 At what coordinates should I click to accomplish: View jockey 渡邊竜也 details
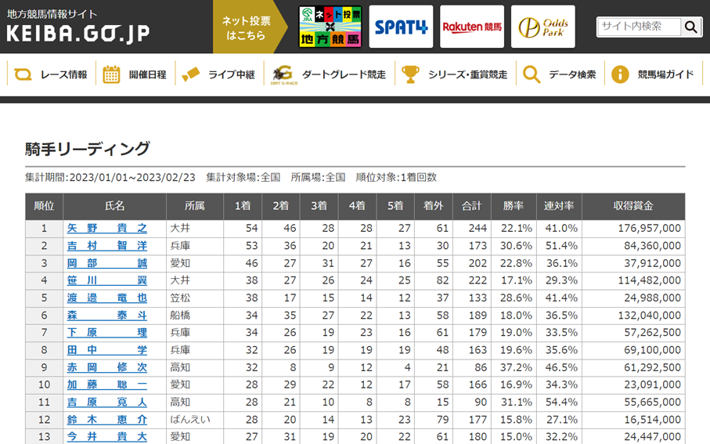pyautogui.click(x=106, y=298)
